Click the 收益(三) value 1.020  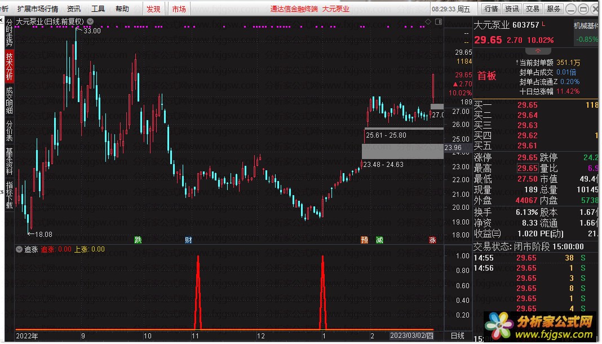tap(528, 234)
